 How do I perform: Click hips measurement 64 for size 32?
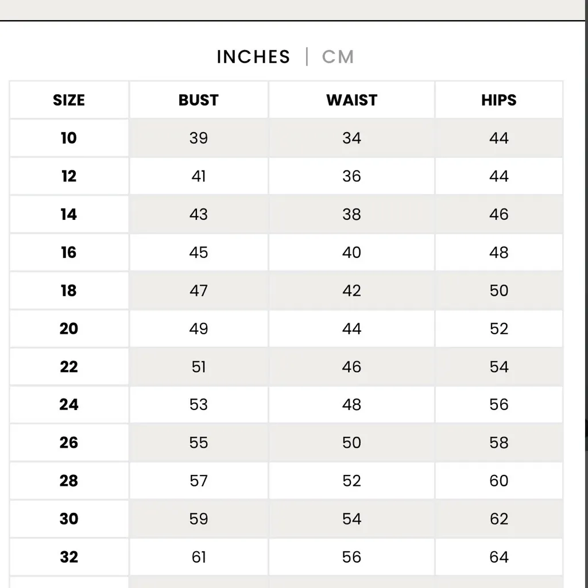coord(498,557)
